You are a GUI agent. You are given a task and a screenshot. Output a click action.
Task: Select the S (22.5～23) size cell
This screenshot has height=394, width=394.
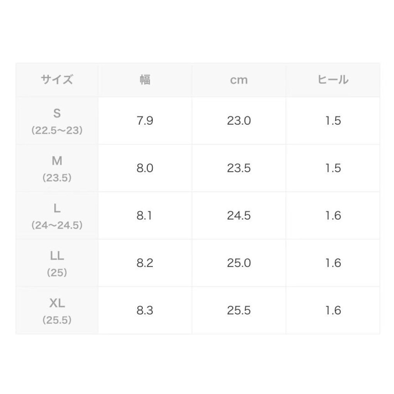click(x=57, y=121)
